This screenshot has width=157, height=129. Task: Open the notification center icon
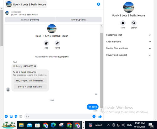[x=151, y=125]
